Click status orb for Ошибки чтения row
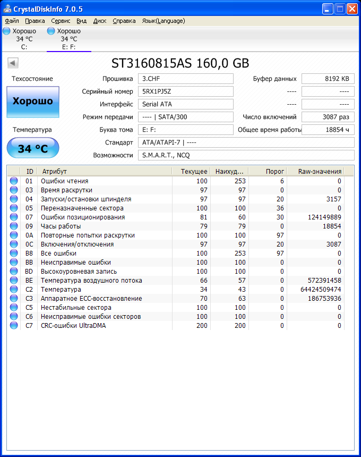361x457 pixels. click(14, 181)
